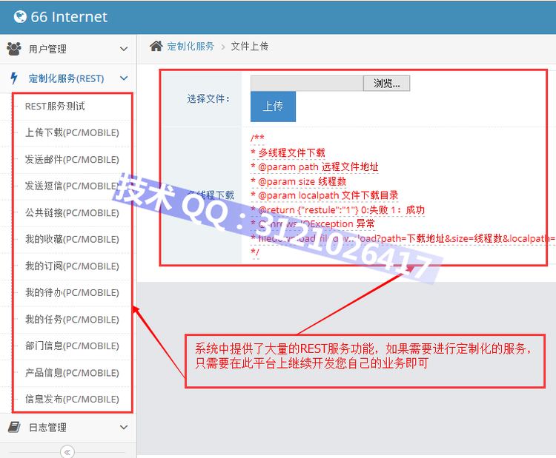
Task: Open 公共链接(PC/MOBILE) item
Action: 72,212
